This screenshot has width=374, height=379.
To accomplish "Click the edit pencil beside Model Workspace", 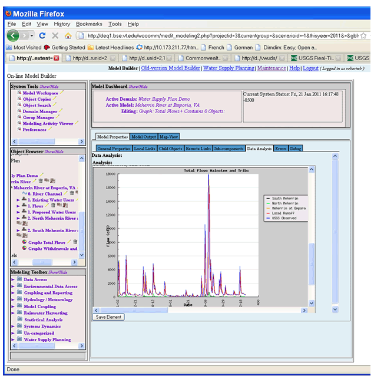I will coord(62,93).
